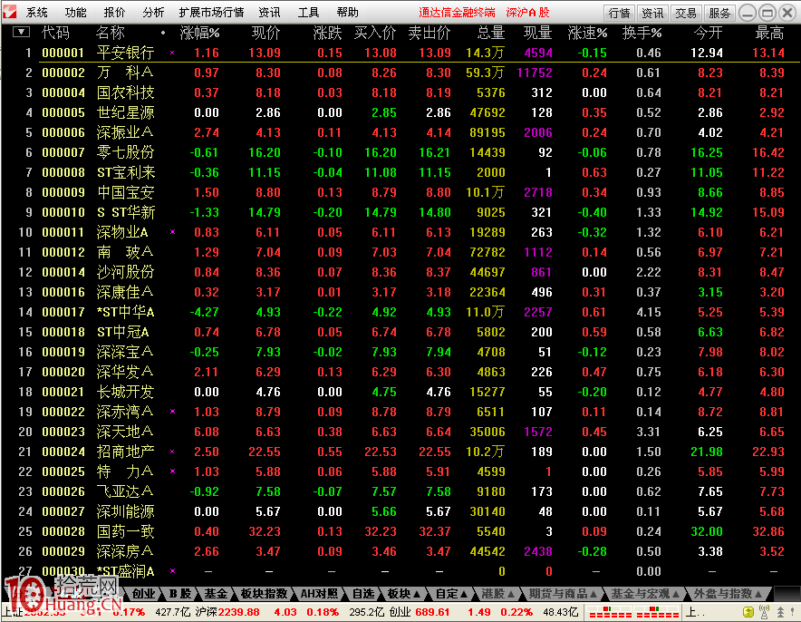801x622 pixels.
Task: Click the magenta marker beside 招商地产
Action: click(x=173, y=452)
